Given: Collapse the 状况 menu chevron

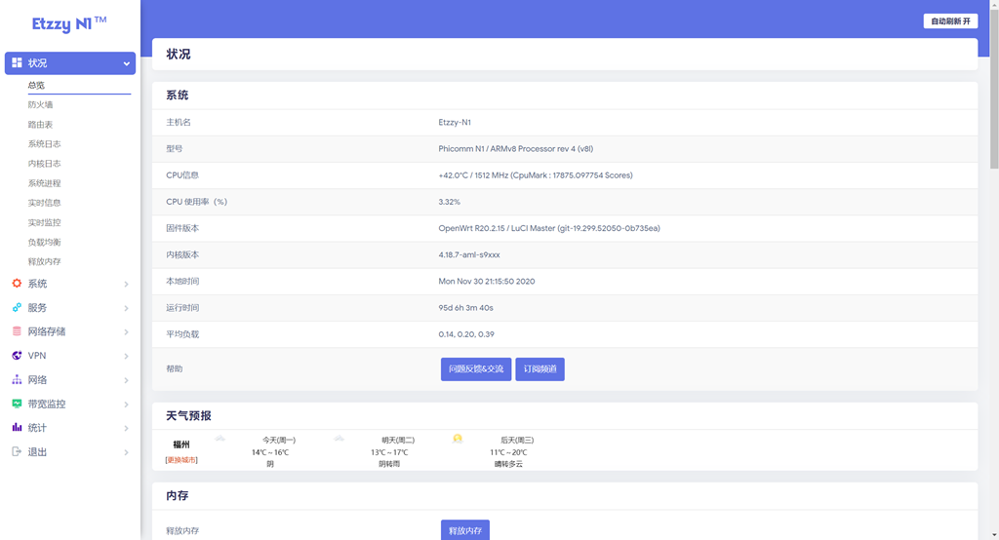Looking at the screenshot, I should (x=126, y=63).
